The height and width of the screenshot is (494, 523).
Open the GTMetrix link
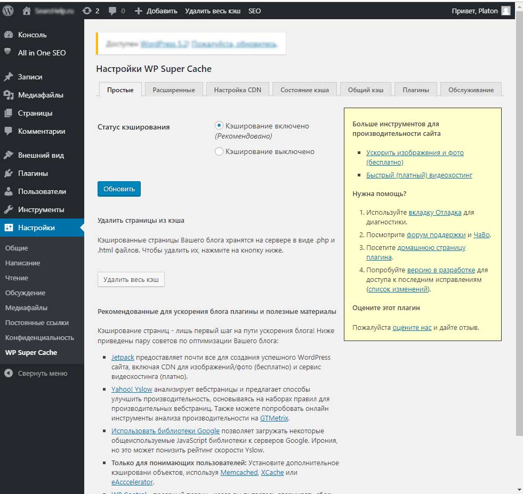pyautogui.click(x=274, y=418)
